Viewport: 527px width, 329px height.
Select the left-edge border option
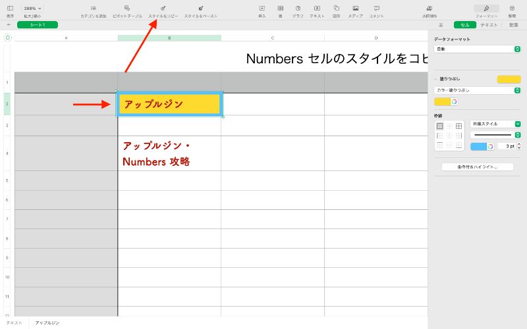[x=439, y=136]
